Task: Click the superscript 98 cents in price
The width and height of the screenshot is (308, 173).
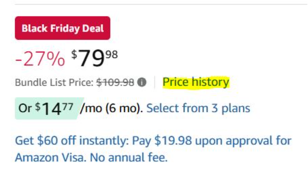Action: (x=112, y=54)
